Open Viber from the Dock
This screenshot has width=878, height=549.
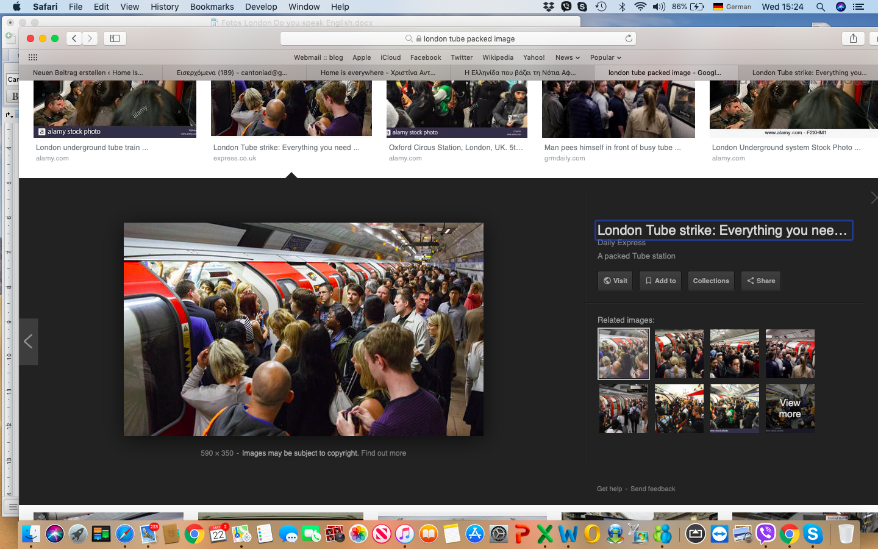tap(766, 534)
